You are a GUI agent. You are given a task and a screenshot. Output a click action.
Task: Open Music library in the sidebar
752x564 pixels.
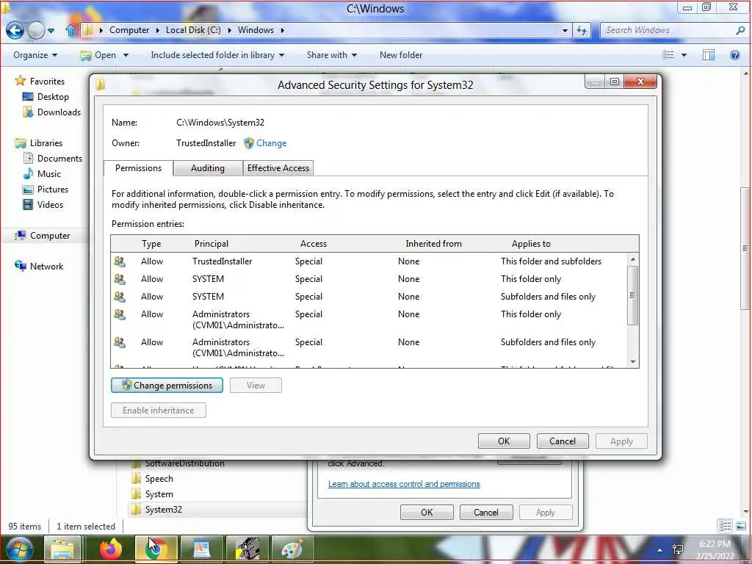[42, 173]
